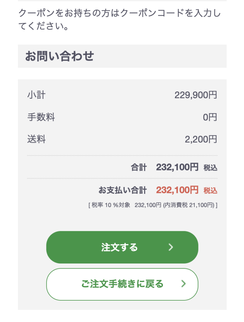Click the coupon code instruction text
Viewport: 244px width, 322px height.
click(119, 19)
